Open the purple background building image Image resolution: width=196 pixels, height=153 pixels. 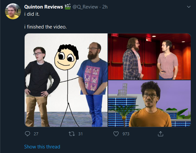click(x=149, y=104)
